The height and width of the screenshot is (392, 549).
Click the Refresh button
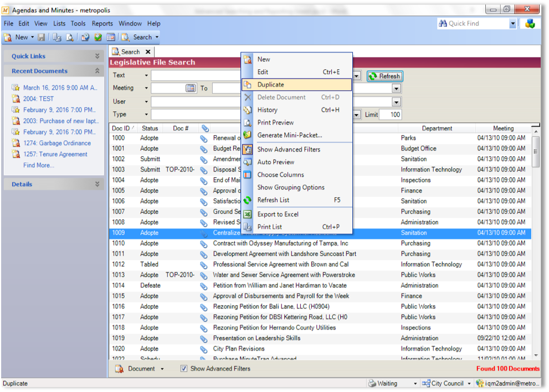pos(385,76)
